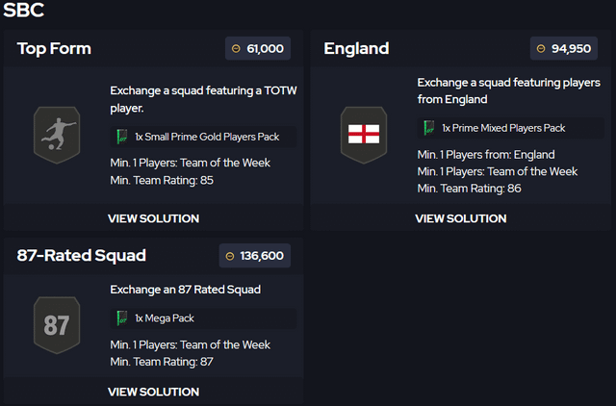Click the SBC section heading
The width and height of the screenshot is (616, 406).
point(23,12)
